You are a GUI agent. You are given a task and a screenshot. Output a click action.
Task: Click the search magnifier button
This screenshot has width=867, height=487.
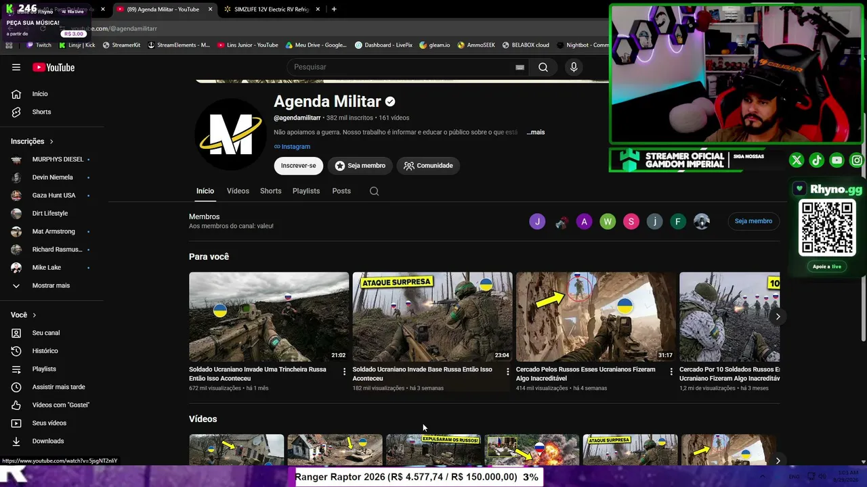(x=543, y=67)
